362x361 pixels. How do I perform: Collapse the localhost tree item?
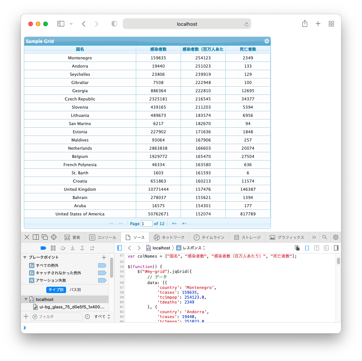pos(26,299)
